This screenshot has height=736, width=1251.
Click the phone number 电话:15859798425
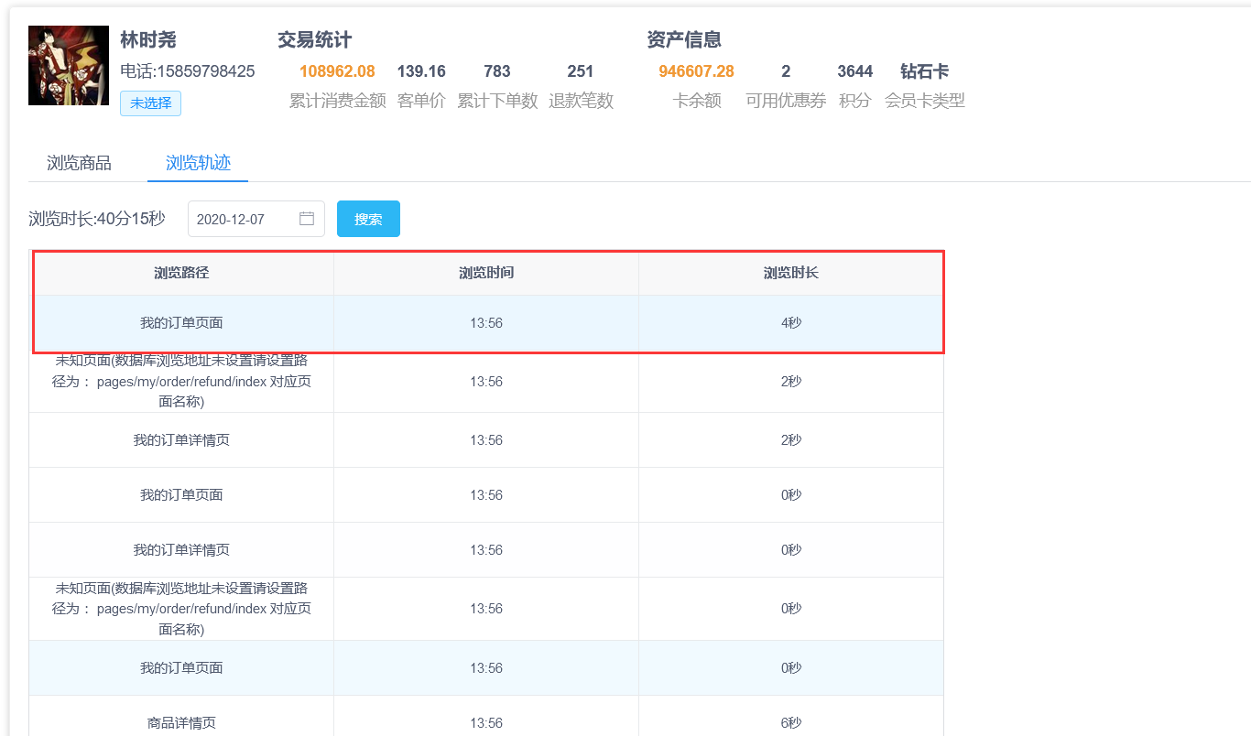pos(188,71)
